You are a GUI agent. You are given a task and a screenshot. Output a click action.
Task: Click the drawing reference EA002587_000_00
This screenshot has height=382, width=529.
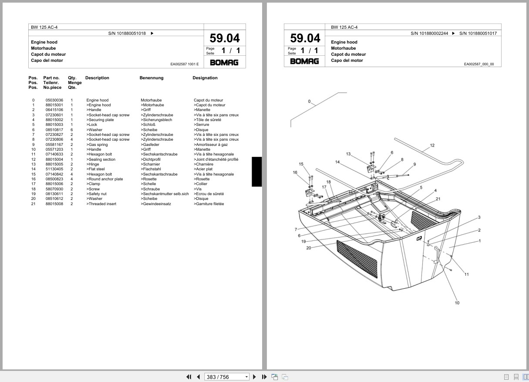click(479, 64)
